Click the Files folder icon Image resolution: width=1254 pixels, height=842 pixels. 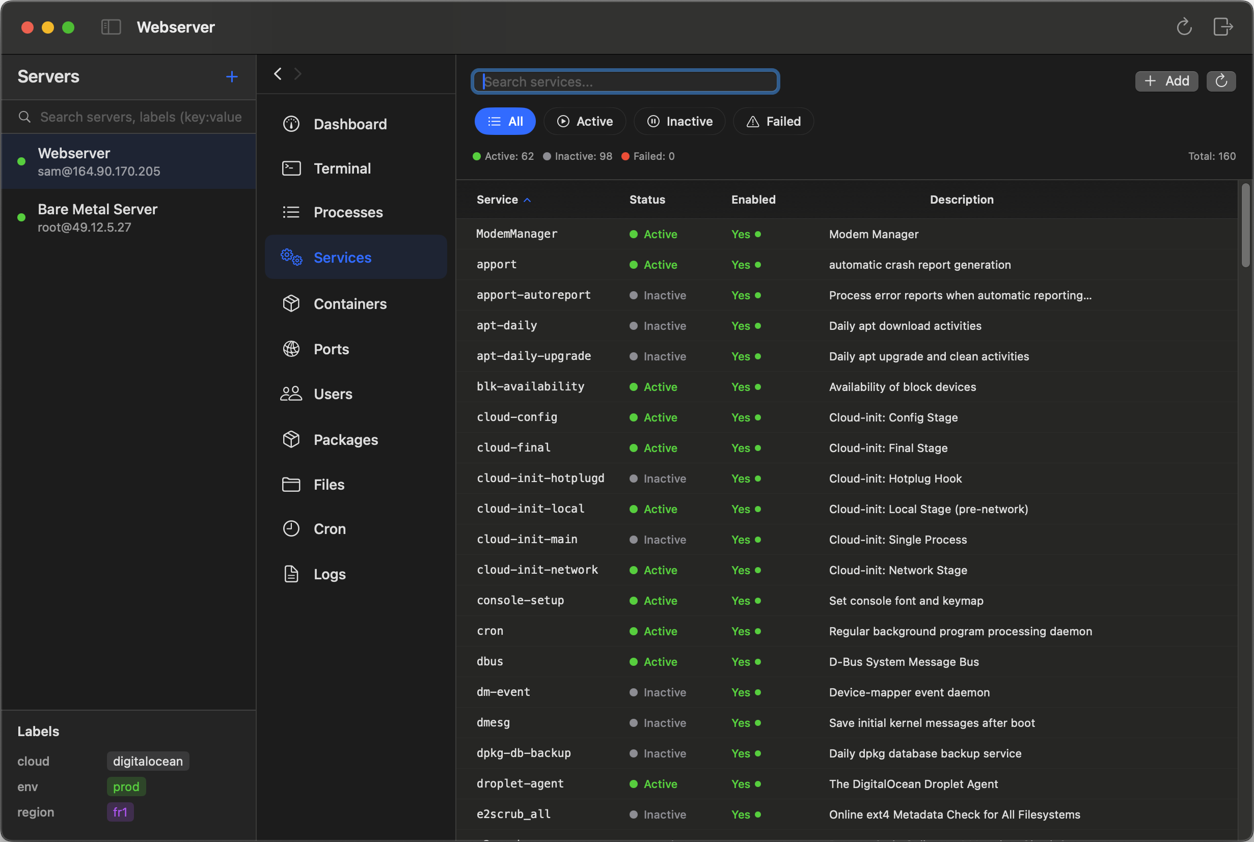click(291, 484)
